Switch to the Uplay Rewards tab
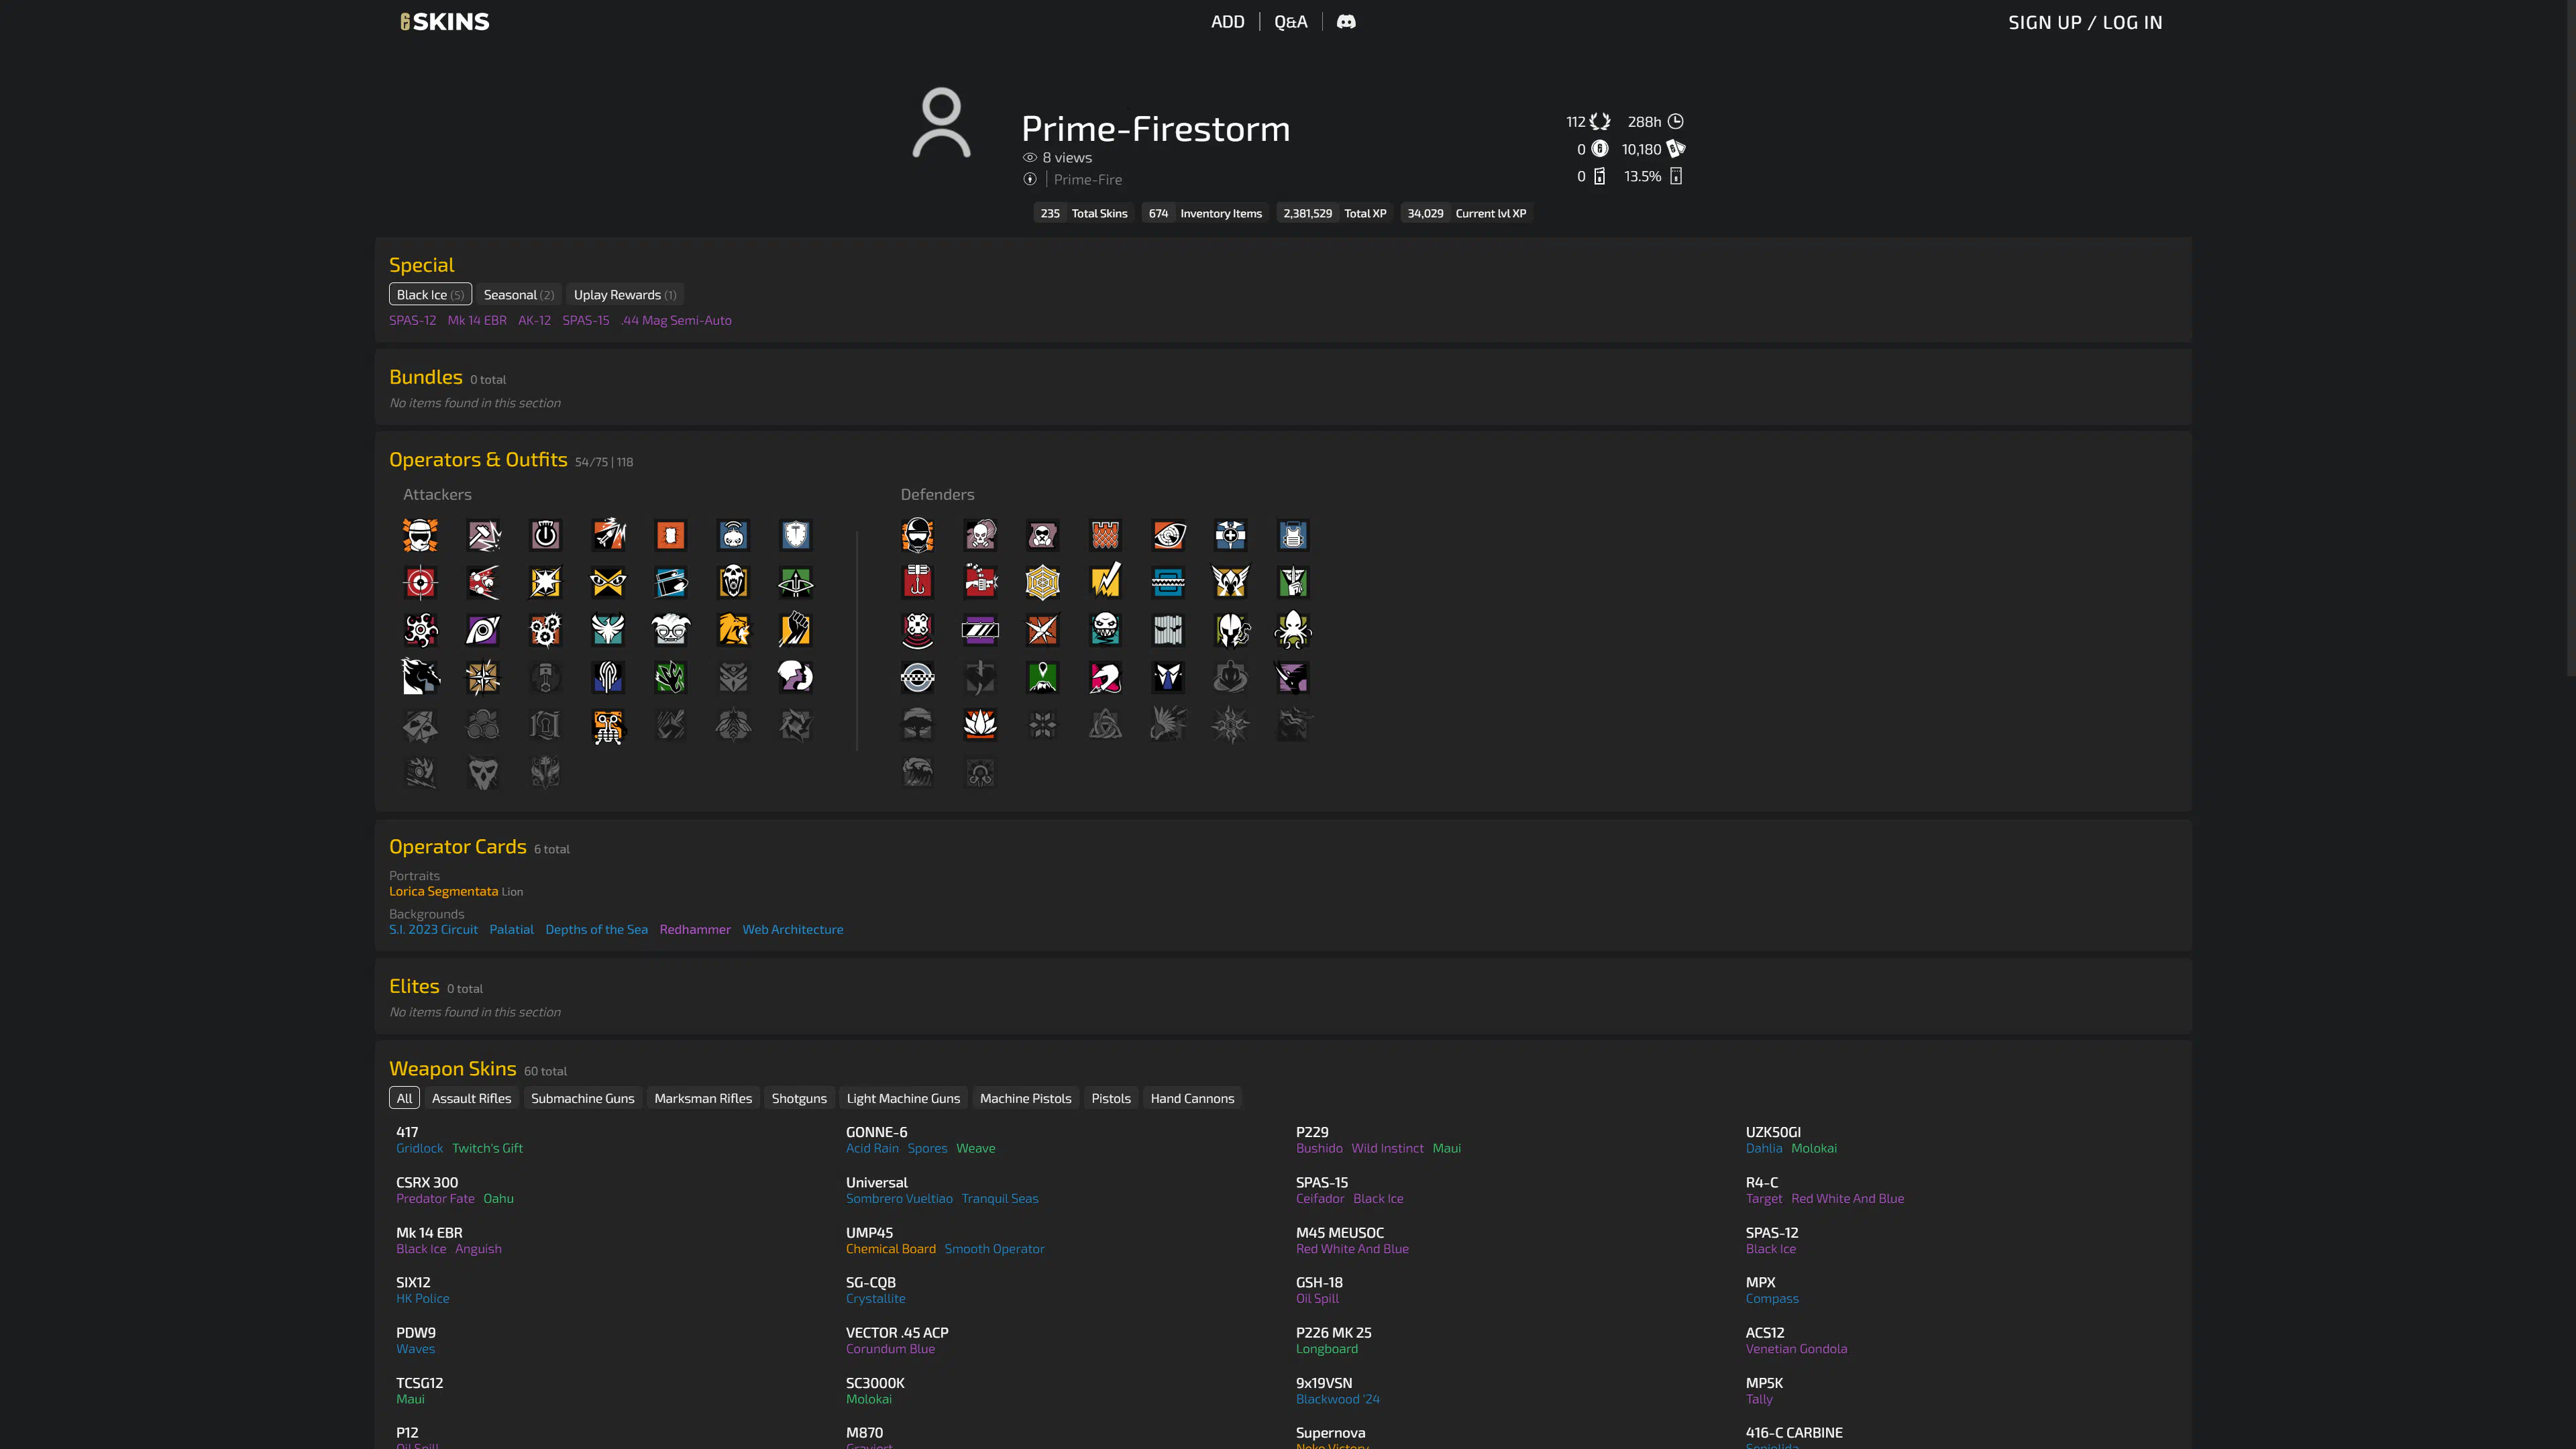The height and width of the screenshot is (1449, 2576). pos(625,294)
